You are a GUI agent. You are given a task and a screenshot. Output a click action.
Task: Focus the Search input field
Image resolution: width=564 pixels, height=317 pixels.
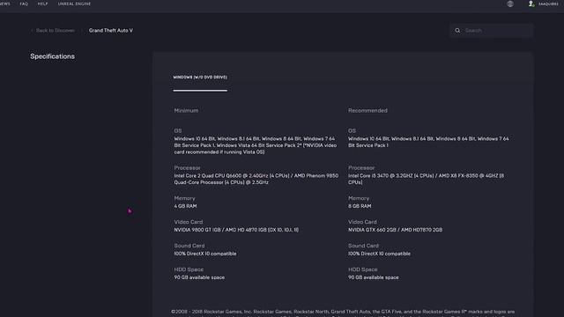492,31
